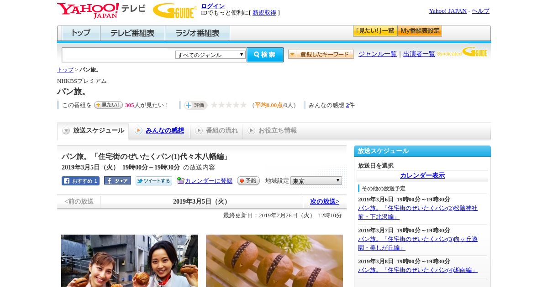Image resolution: width=548 pixels, height=287 pixels.
Task: Click the 次の放送> link
Action: point(325,201)
